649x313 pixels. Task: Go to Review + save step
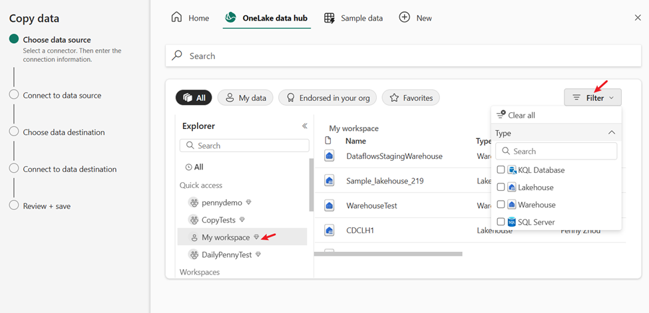click(x=47, y=206)
